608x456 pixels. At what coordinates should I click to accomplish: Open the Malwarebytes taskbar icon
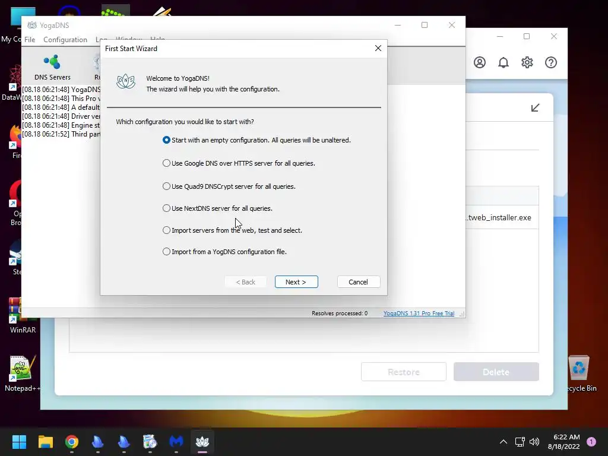[176, 442]
